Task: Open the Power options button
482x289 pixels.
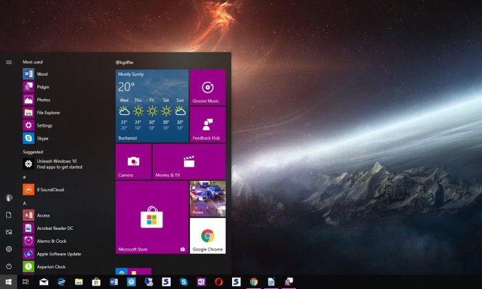Action: 9,266
